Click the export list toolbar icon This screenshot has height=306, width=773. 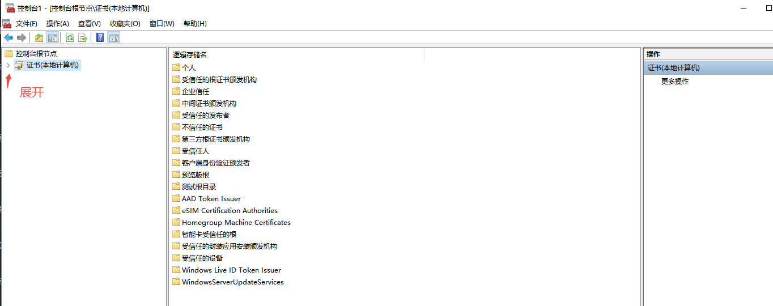(x=83, y=38)
